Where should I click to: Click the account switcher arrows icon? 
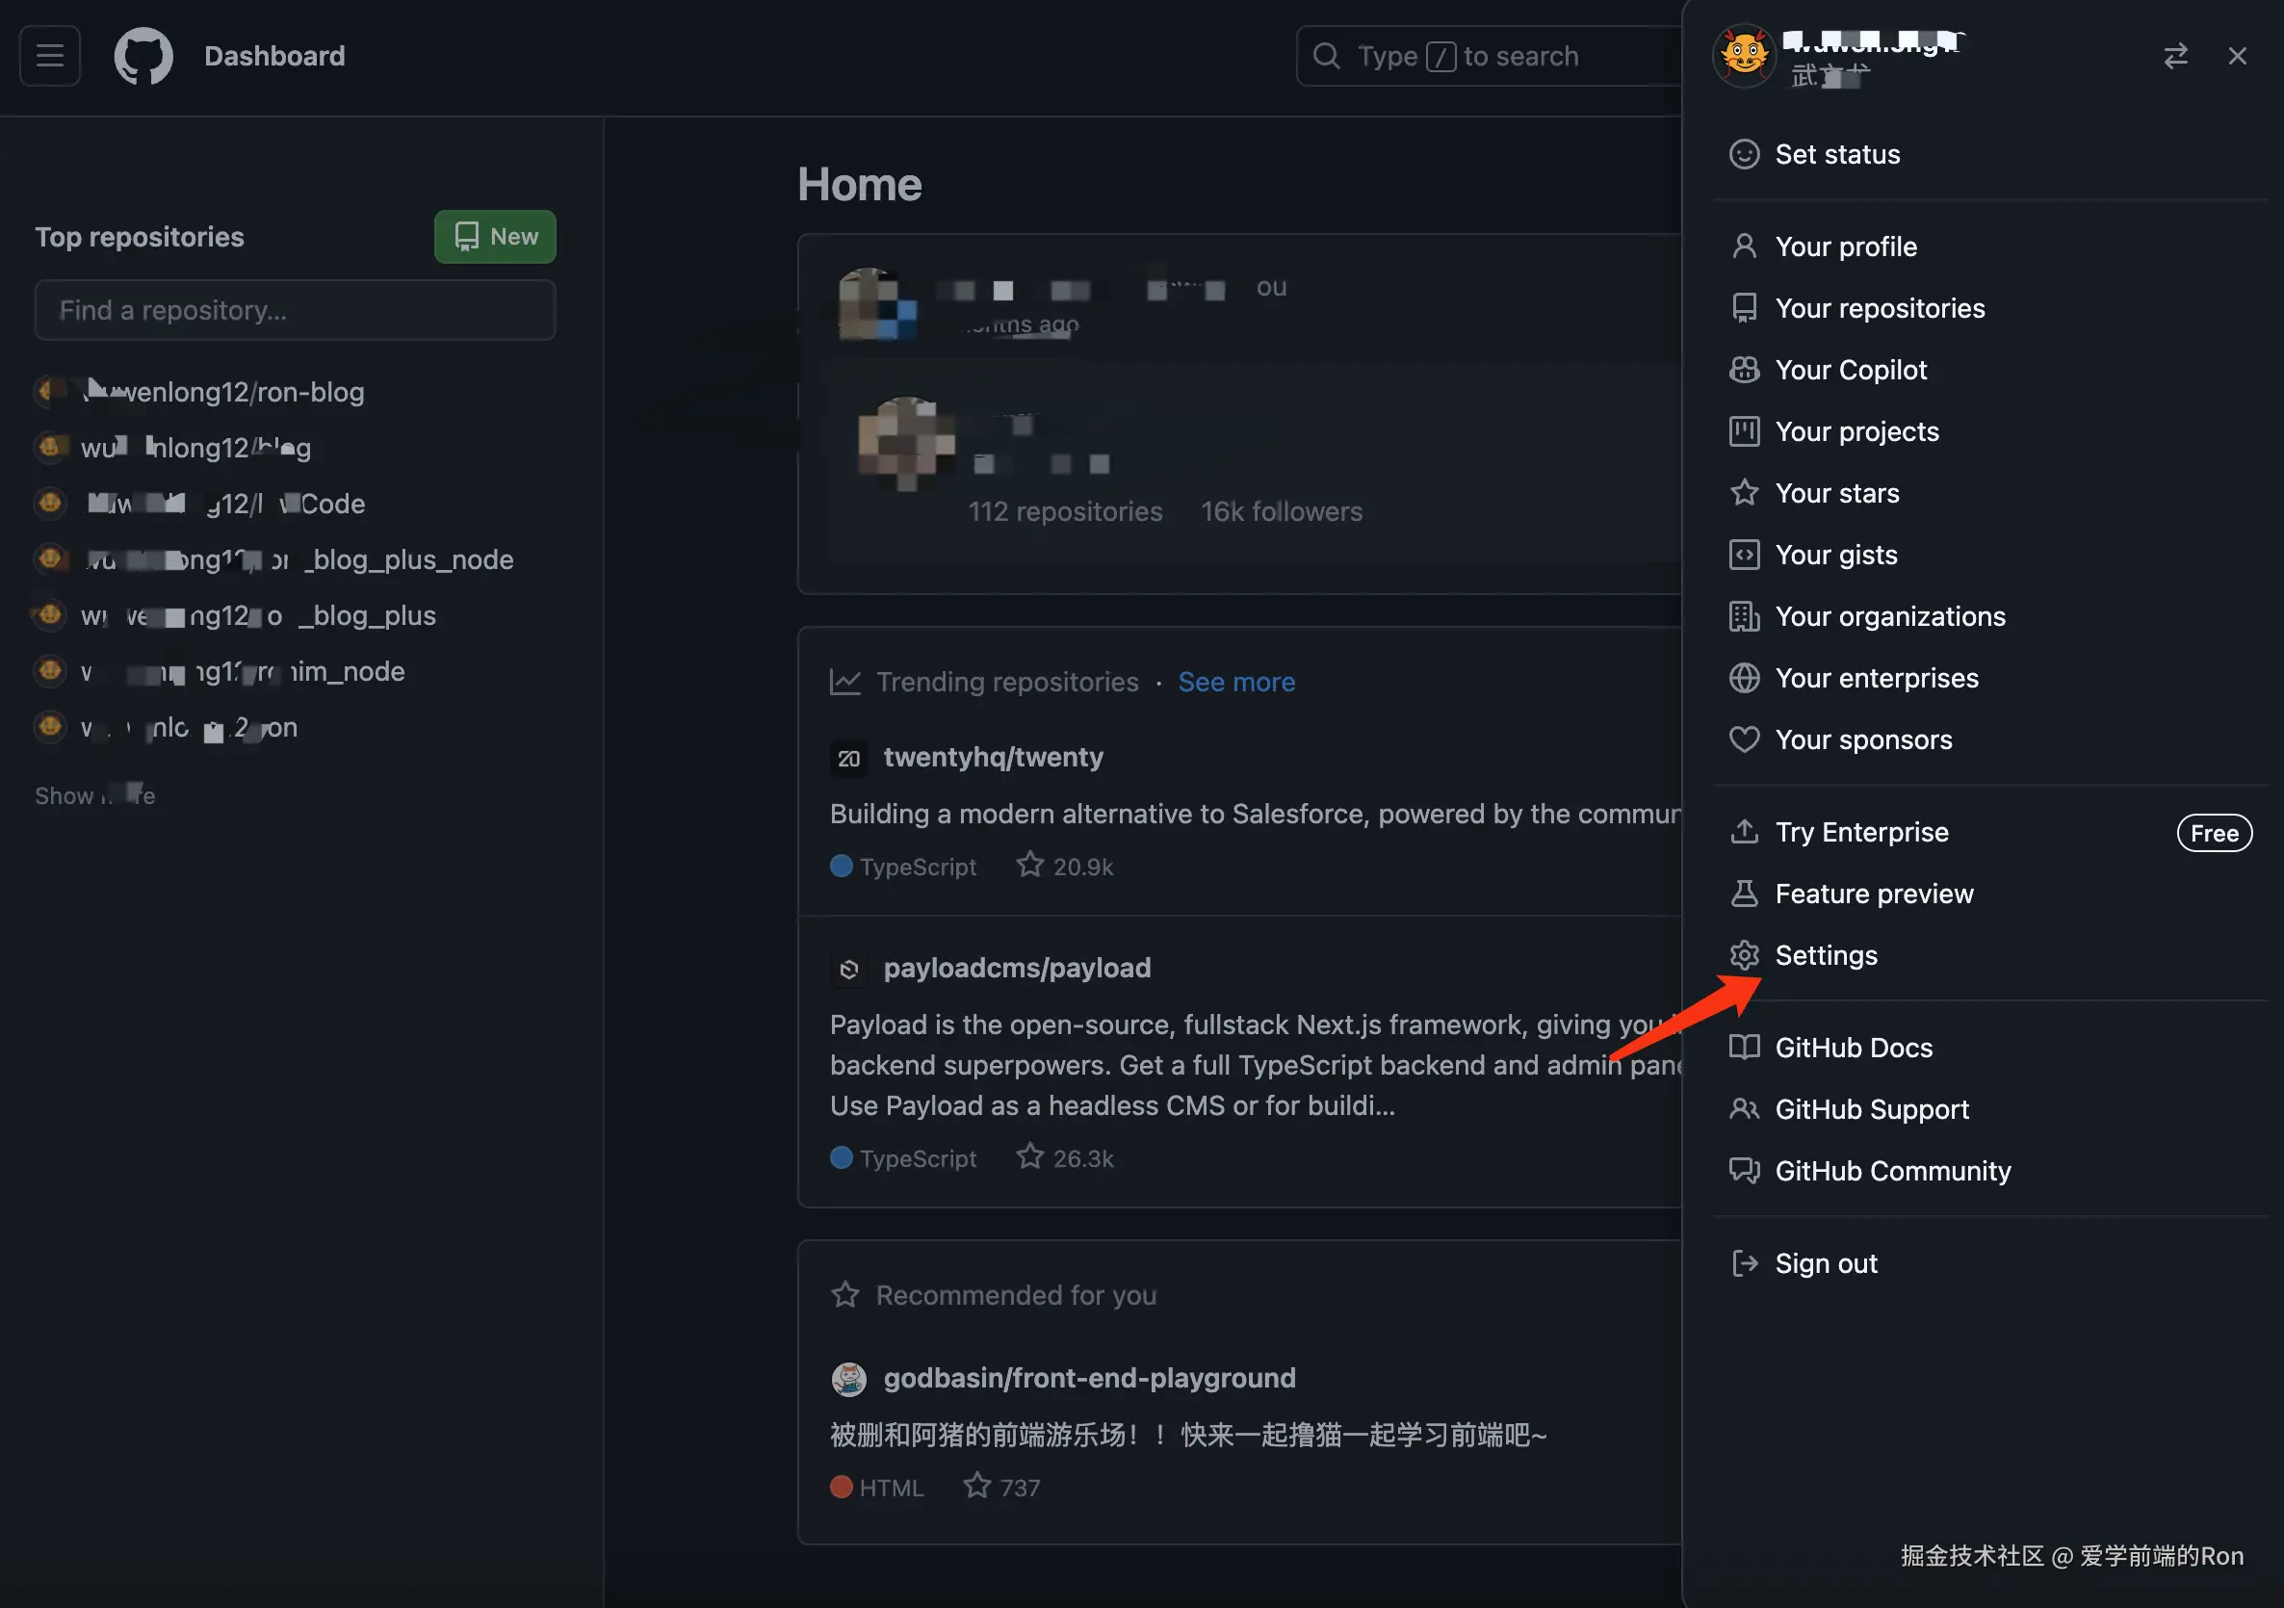pyautogui.click(x=2174, y=56)
